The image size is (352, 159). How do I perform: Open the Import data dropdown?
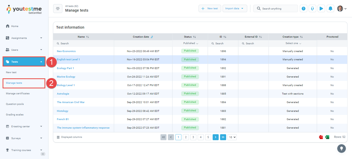[x=234, y=9]
